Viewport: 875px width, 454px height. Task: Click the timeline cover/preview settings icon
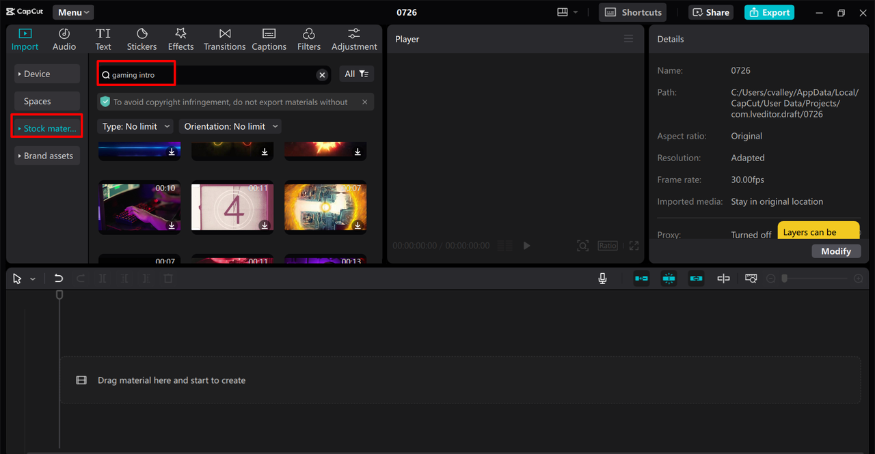[x=751, y=279]
